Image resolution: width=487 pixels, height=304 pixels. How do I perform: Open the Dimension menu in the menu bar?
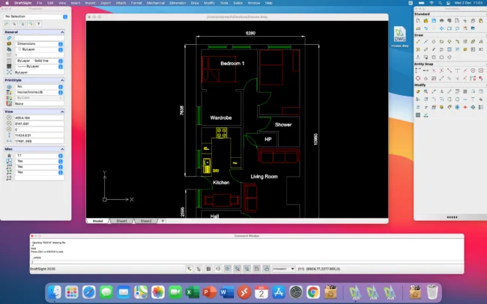point(178,3)
